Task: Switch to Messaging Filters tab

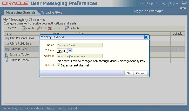Action: tap(51, 13)
